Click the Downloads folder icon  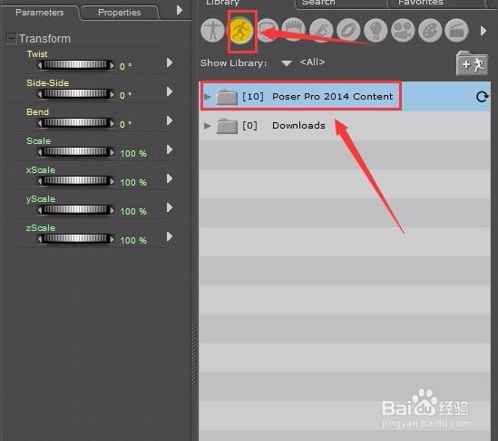tap(227, 126)
